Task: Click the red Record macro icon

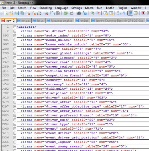Action: coord(143,13)
